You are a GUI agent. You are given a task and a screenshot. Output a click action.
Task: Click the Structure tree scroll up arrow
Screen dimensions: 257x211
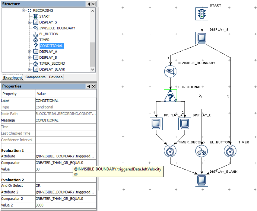click(92, 11)
